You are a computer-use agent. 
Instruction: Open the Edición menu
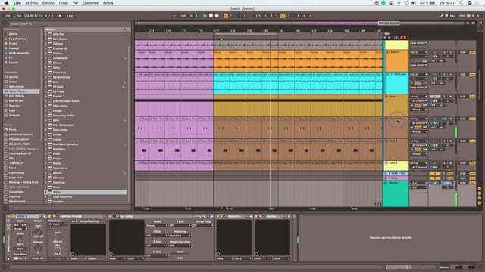[48, 3]
